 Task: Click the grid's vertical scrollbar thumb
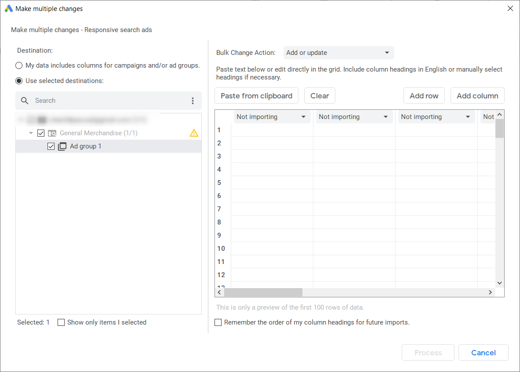499,128
